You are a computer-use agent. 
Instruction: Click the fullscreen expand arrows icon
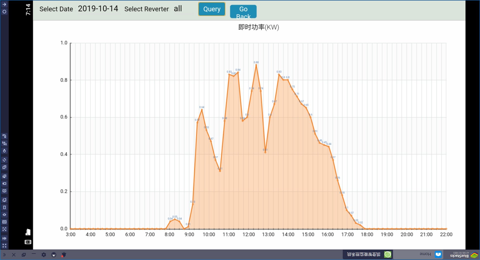4,245
